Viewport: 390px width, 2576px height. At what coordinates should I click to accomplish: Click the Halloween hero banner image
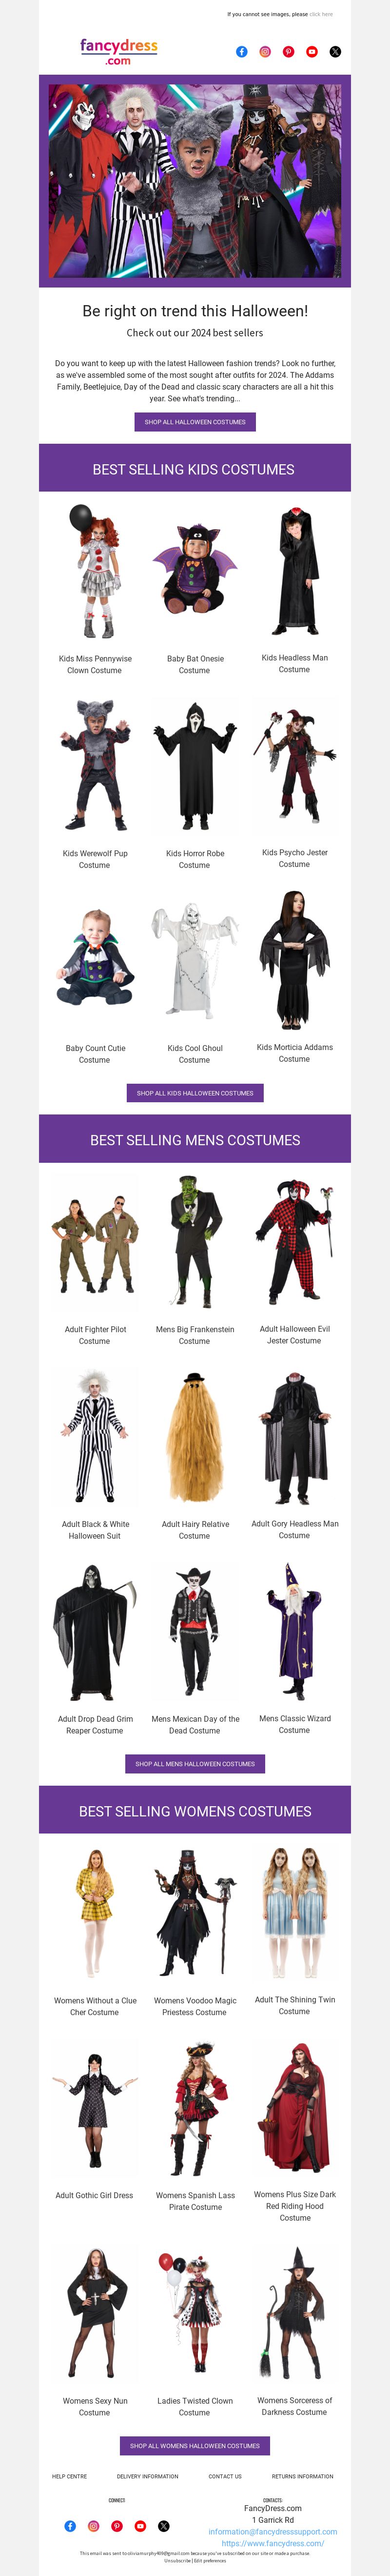tap(195, 181)
